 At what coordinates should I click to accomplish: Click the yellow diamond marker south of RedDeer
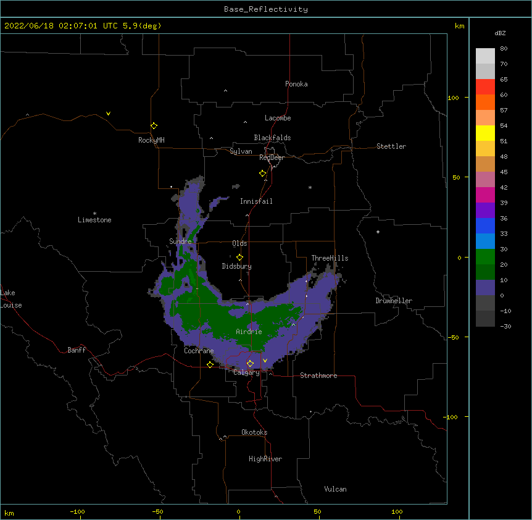262,174
